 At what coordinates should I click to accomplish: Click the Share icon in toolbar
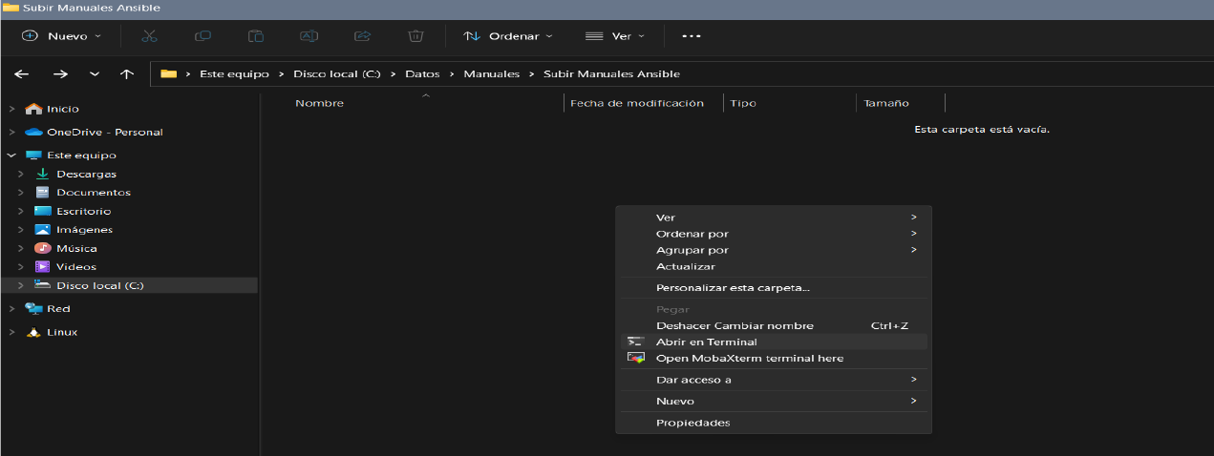click(x=362, y=36)
